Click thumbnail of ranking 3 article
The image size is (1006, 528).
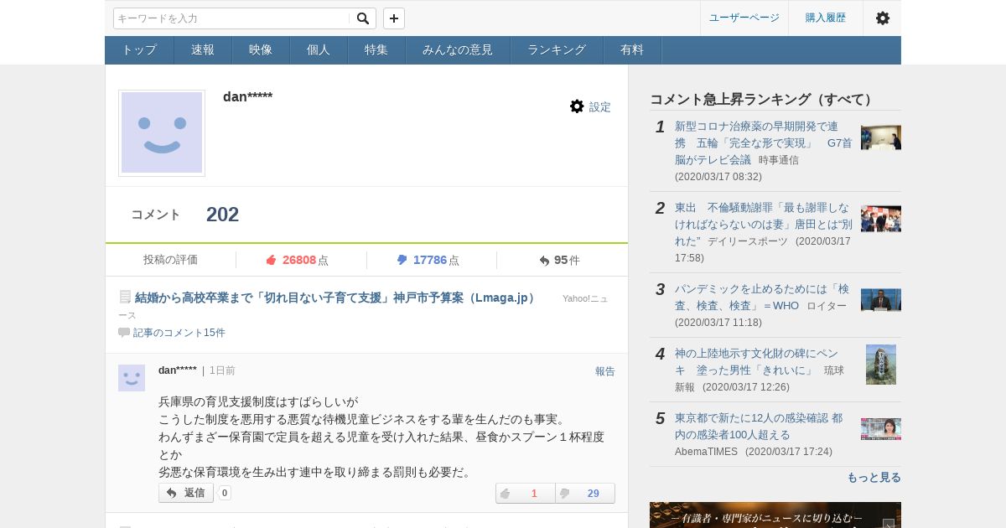881,300
